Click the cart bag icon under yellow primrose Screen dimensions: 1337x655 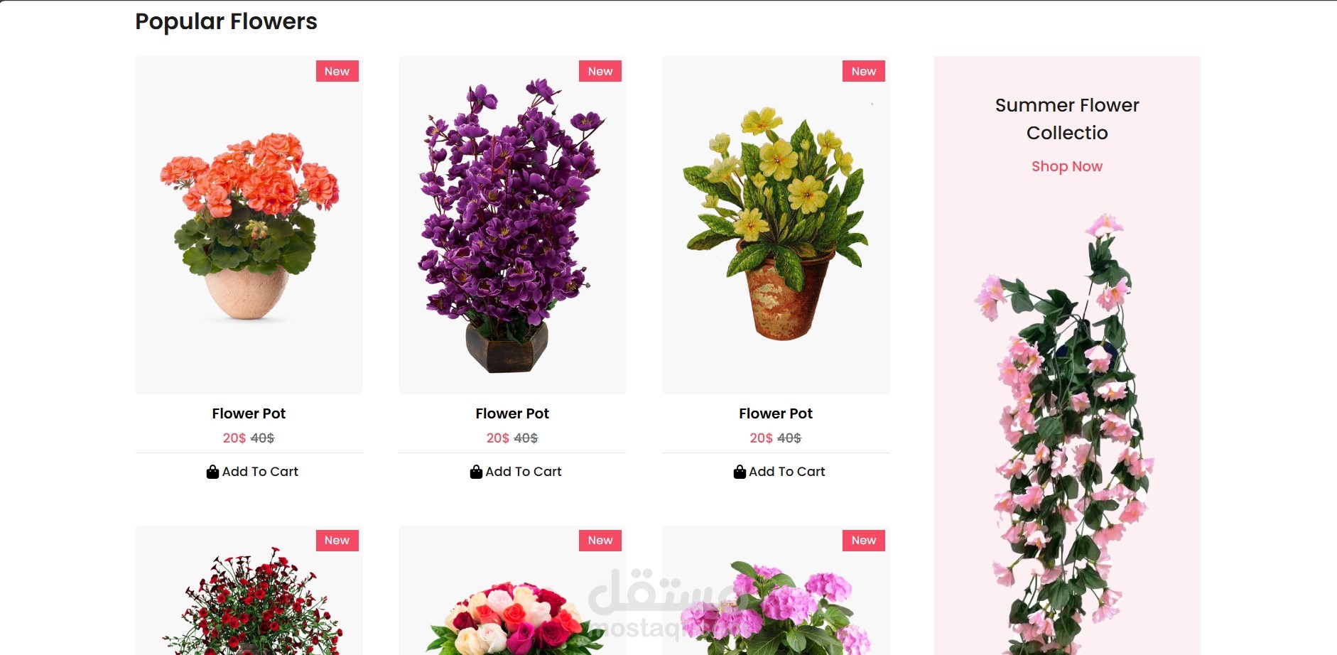(x=740, y=472)
